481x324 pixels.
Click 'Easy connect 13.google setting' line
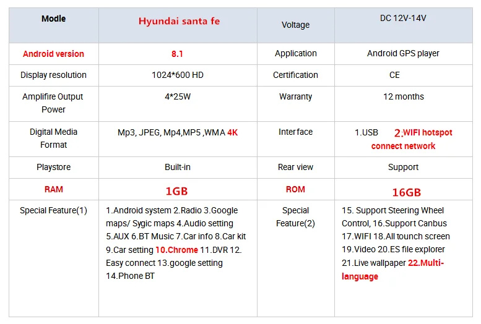tap(164, 263)
